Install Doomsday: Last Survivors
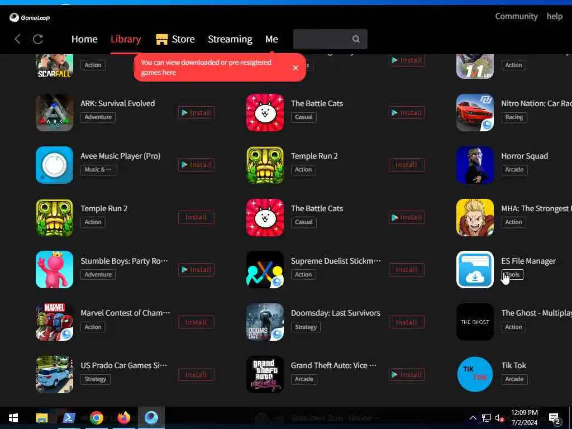 (x=407, y=322)
